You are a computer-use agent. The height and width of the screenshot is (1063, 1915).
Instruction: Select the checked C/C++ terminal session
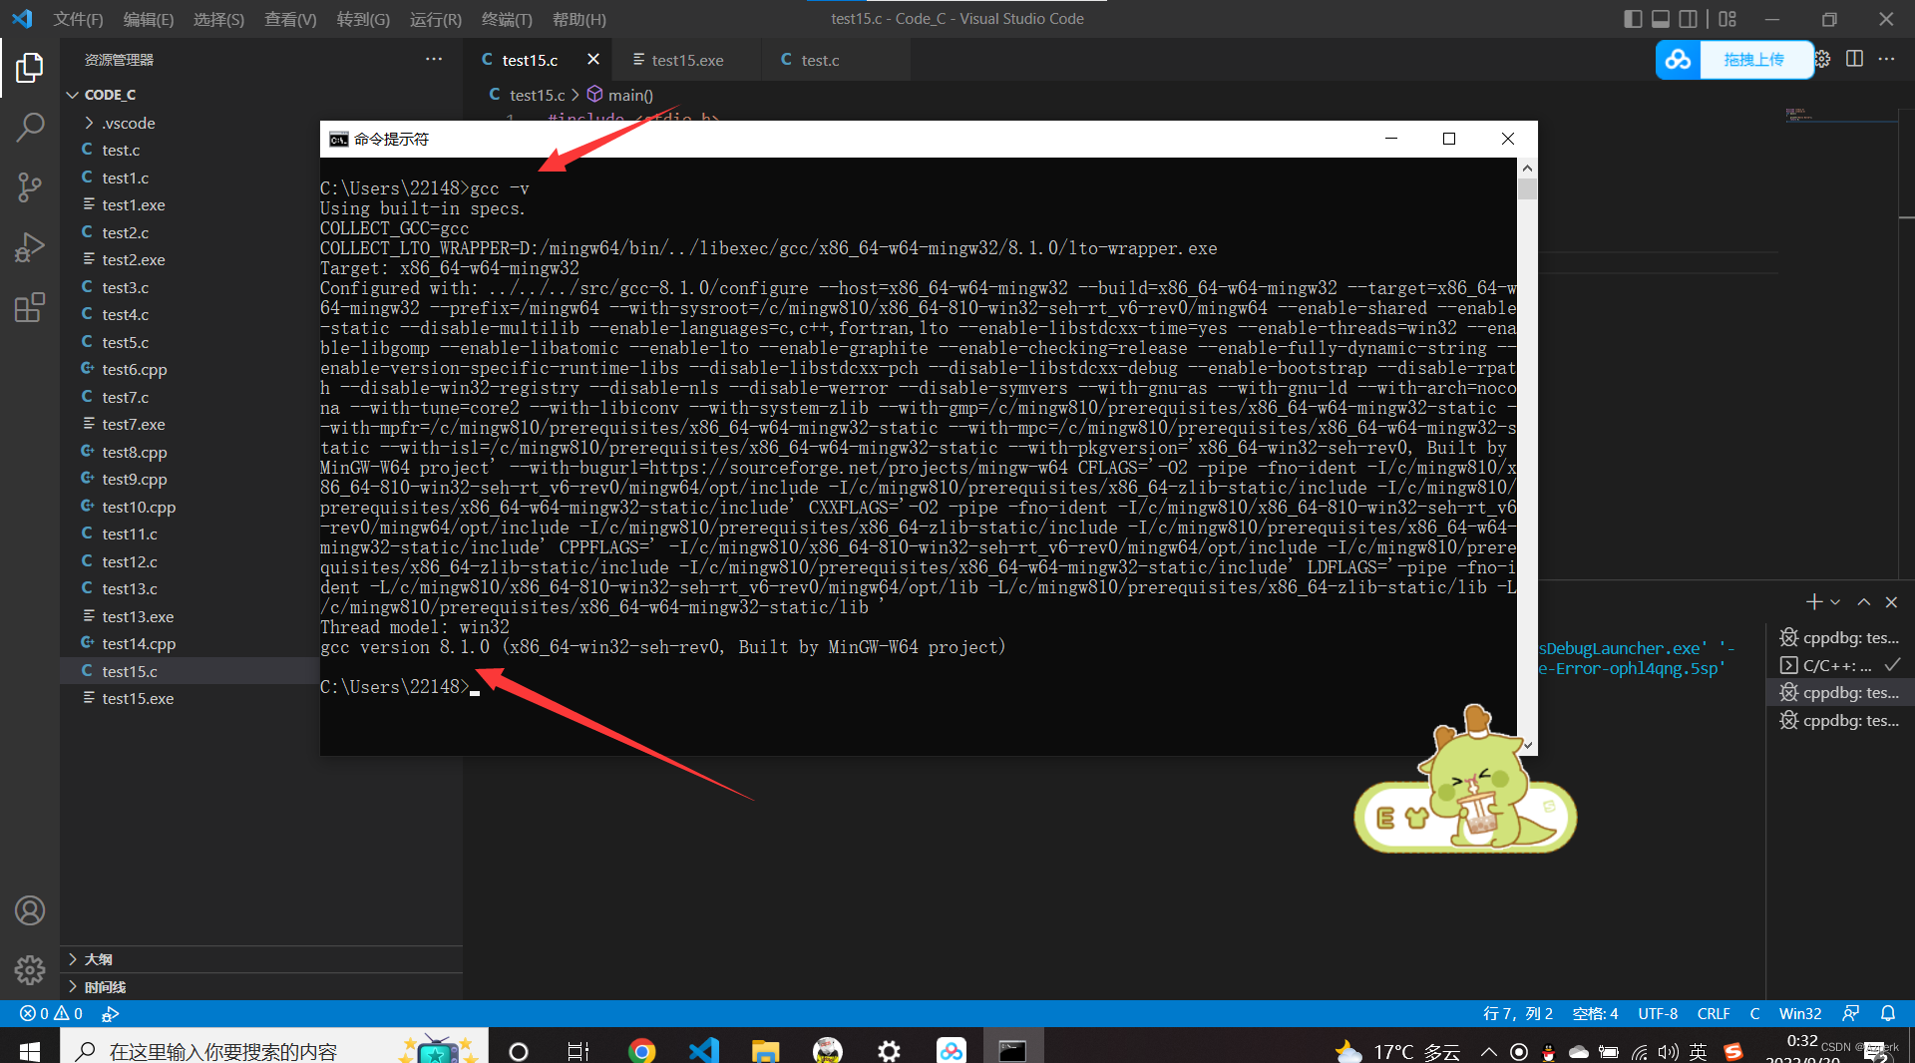click(1835, 665)
